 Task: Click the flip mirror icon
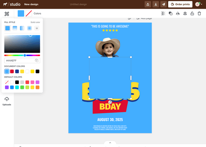[x=178, y=13]
